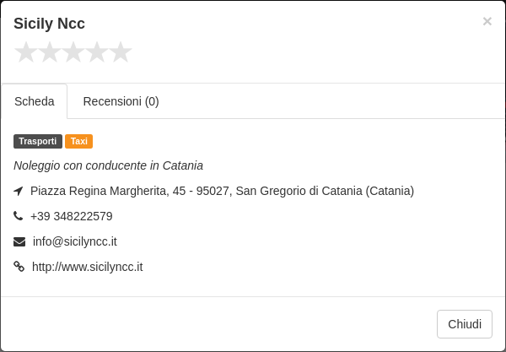The width and height of the screenshot is (506, 352).
Task: Open the Recensioni (0) tab
Action: coord(121,101)
